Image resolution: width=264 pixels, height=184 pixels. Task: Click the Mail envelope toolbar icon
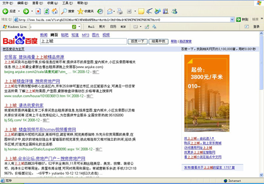[x=110, y=11]
